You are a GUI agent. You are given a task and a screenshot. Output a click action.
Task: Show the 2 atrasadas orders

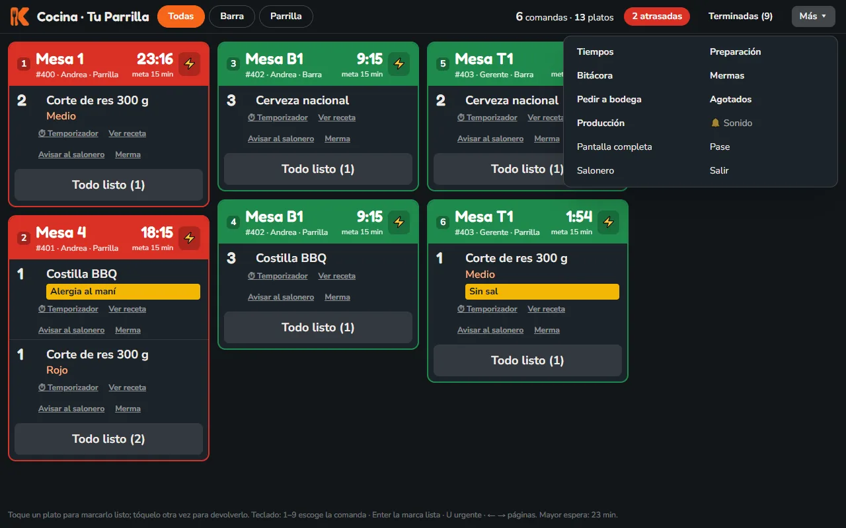coord(657,16)
